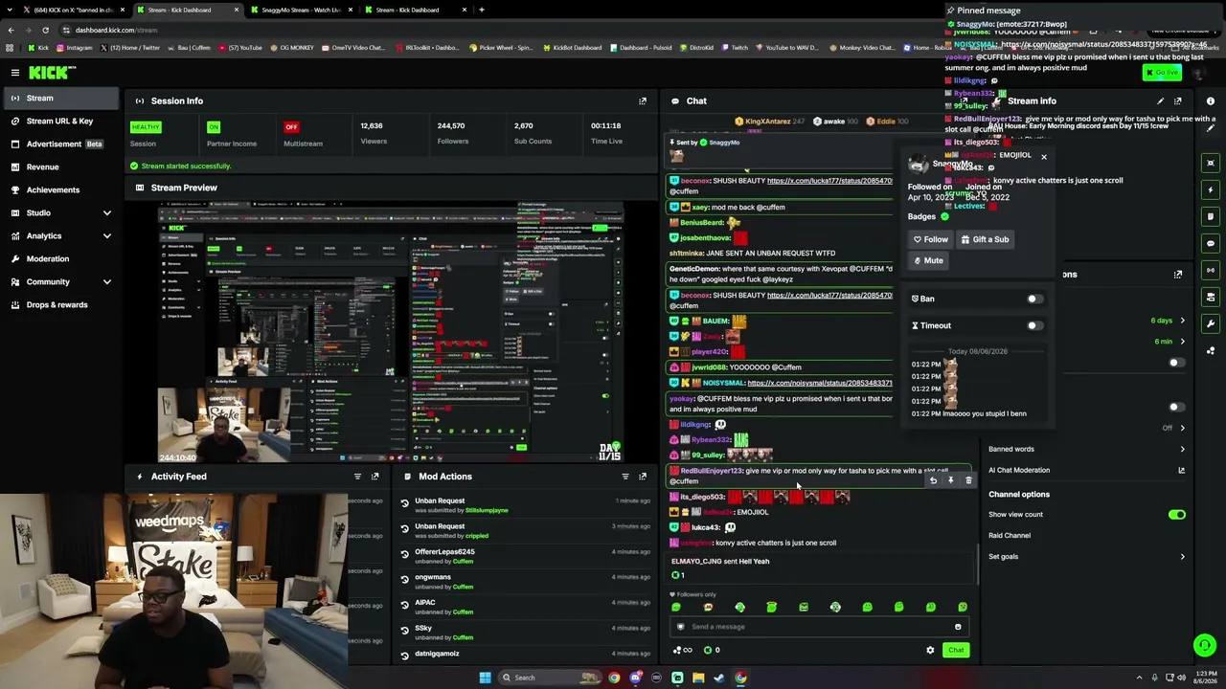Reload the browser page

click(47, 30)
